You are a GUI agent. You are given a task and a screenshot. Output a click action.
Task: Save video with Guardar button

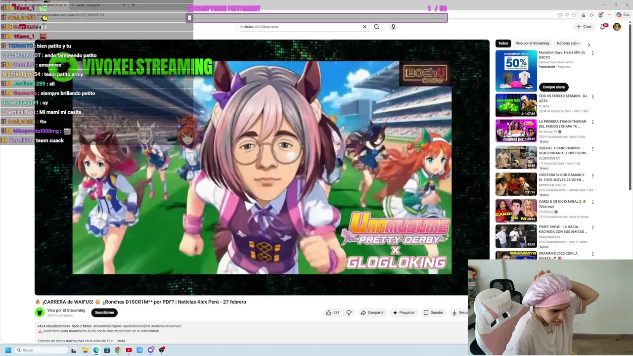tap(433, 312)
